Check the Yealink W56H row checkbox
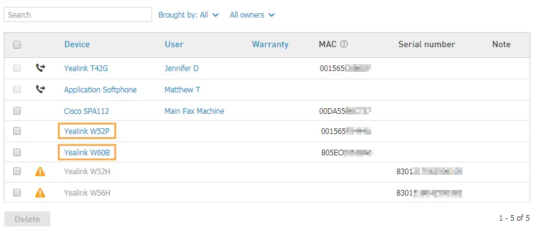Viewport: 541px width, 234px height. 17,192
